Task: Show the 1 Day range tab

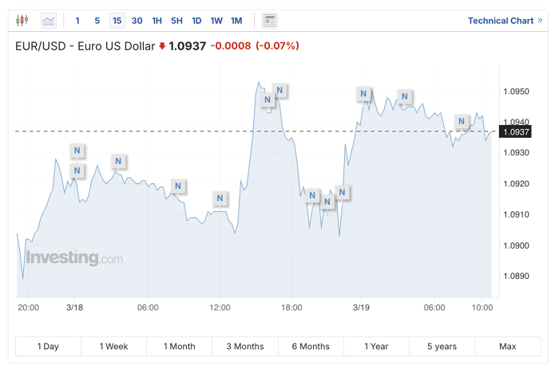Action: (48, 346)
